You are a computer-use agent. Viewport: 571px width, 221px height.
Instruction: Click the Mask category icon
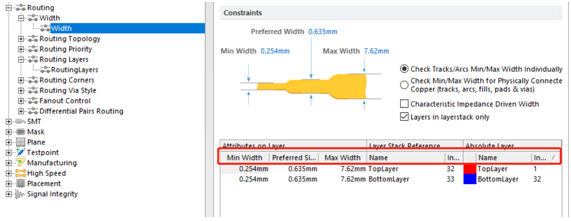[x=20, y=132]
